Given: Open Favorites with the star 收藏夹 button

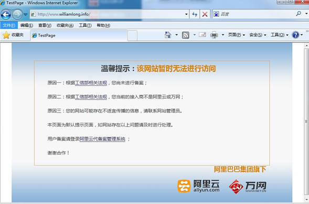Looking at the screenshot, I should 13,35.
